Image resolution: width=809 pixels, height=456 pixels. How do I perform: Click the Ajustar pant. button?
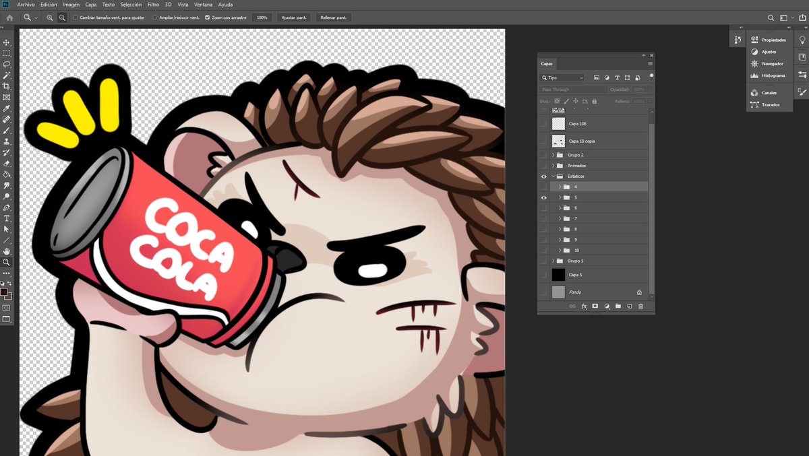pos(293,18)
